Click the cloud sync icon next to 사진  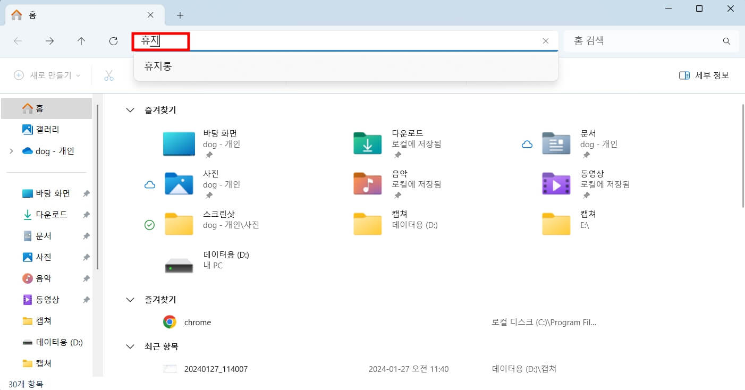(x=150, y=184)
